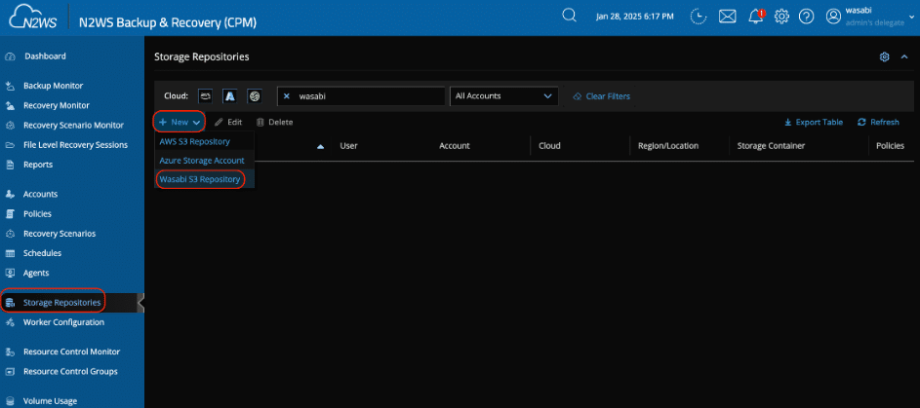Click the N2WS cloud logo

(33, 18)
